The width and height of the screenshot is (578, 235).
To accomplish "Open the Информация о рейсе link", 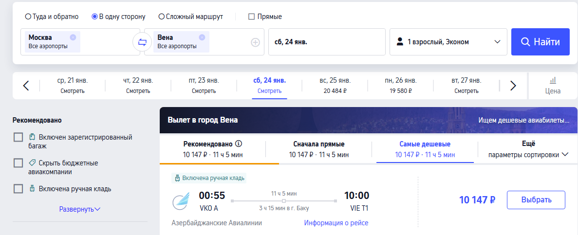I will pos(336,223).
